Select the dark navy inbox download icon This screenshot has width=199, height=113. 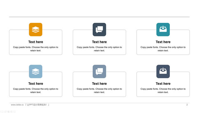pos(163,71)
